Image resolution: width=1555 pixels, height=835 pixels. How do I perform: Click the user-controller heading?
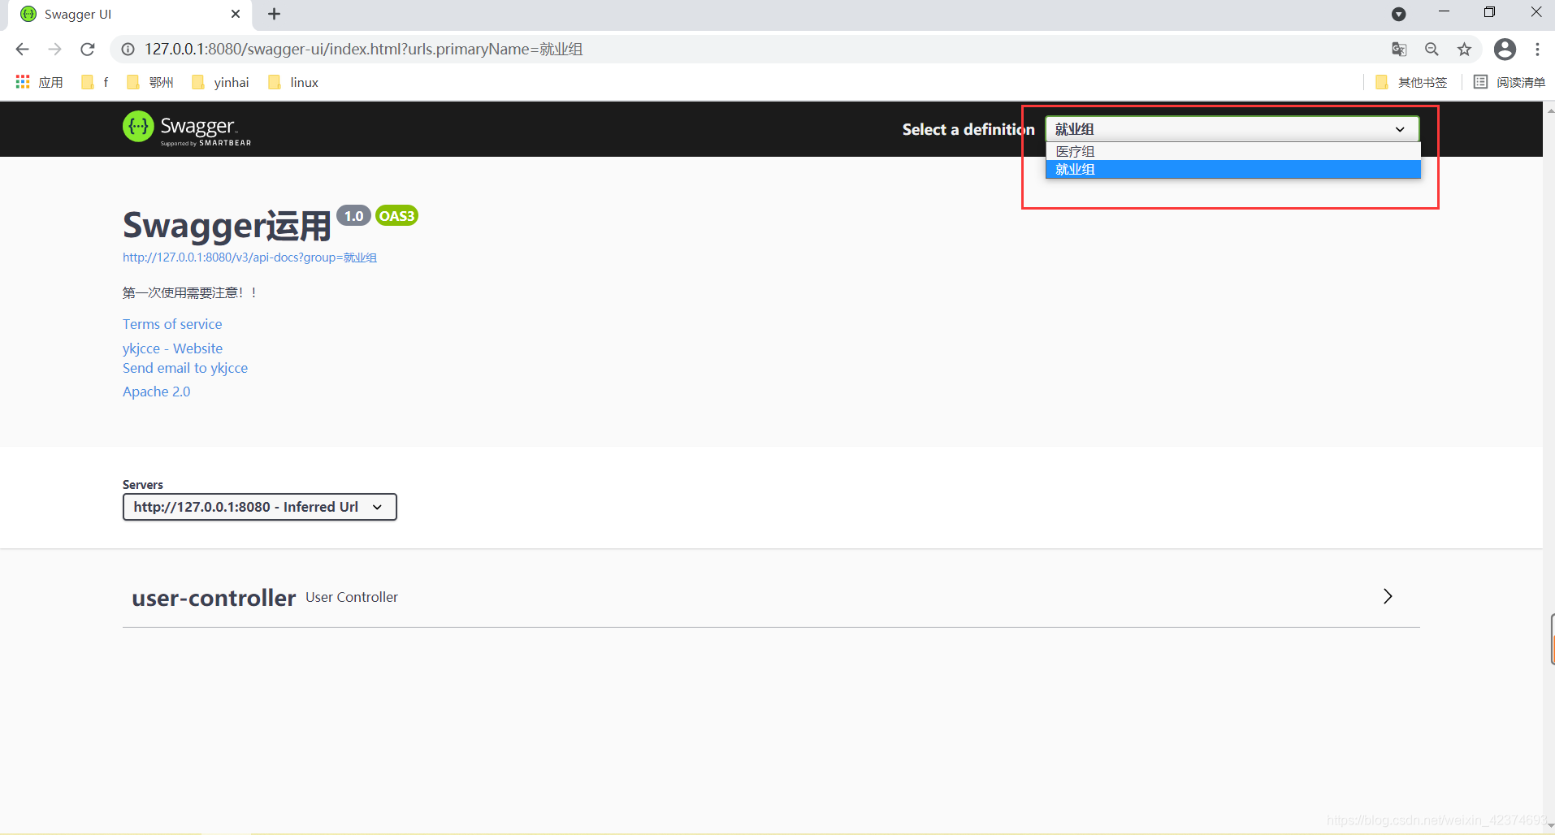(214, 598)
